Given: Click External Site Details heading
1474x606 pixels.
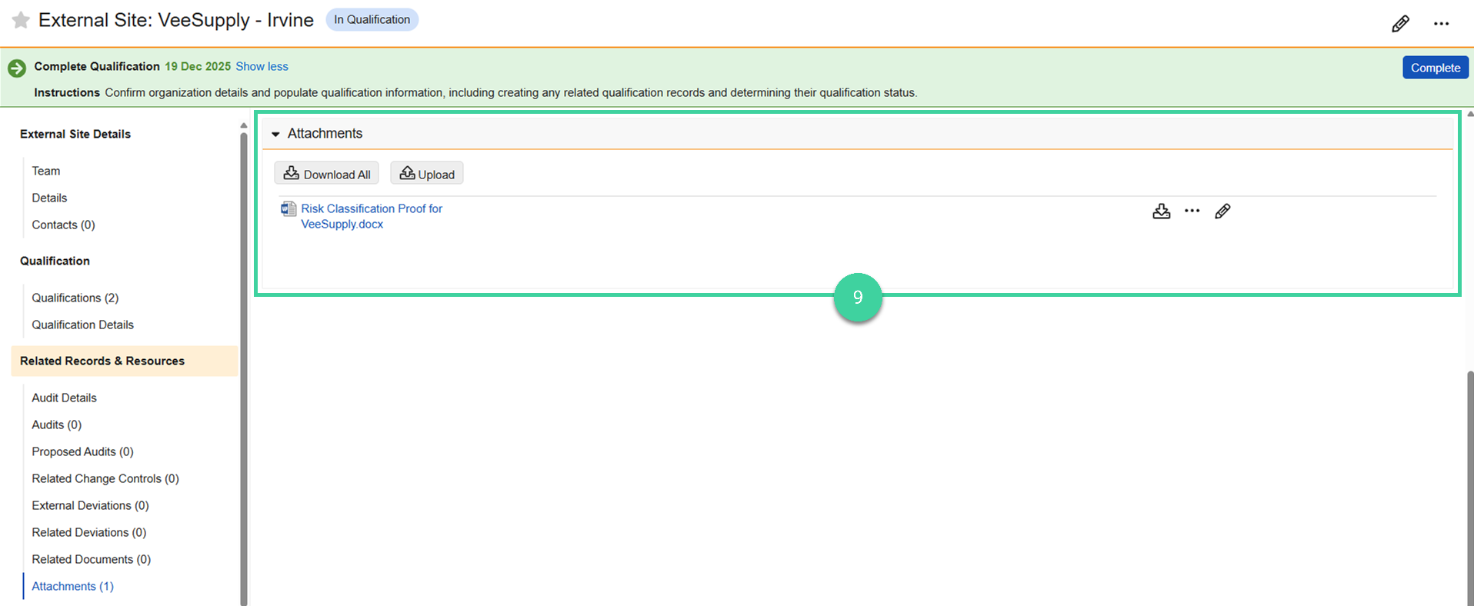Looking at the screenshot, I should pos(75,134).
